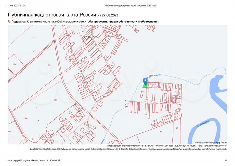Click the header timestamp '27.08.2023, 21:04'

click(16, 6)
